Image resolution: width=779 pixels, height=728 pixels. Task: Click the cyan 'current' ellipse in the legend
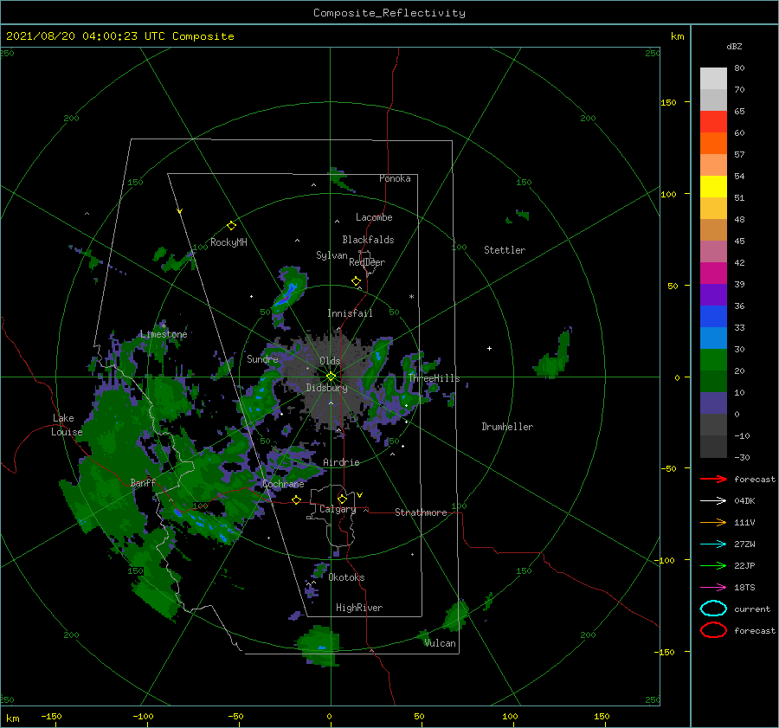pos(713,609)
